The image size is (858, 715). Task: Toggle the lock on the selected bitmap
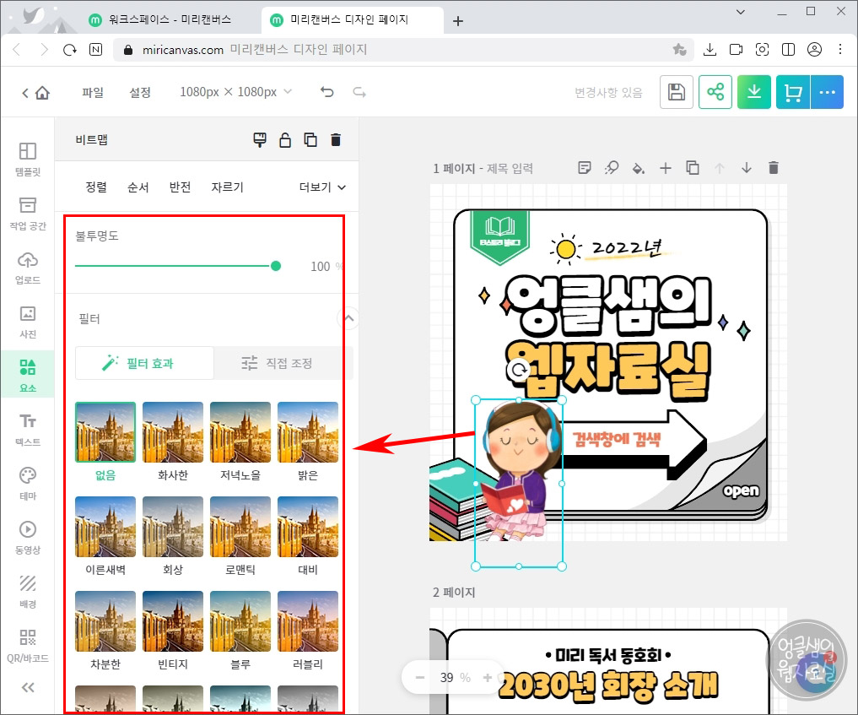(284, 139)
